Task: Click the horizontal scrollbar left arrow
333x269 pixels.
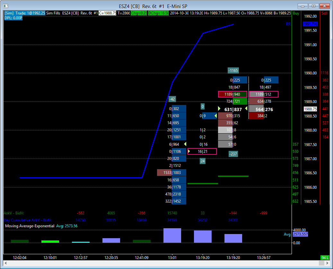Action: click(6, 263)
